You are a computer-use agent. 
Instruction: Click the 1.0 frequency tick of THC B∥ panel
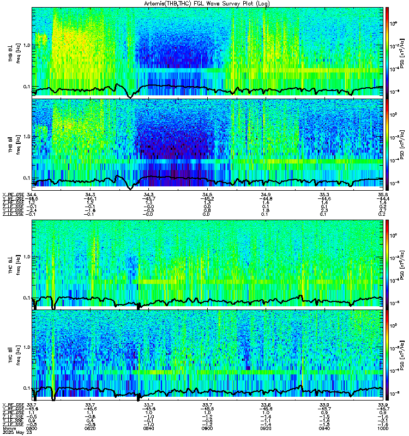(26, 347)
